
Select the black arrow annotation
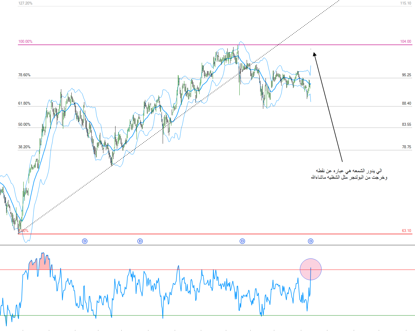point(328,107)
